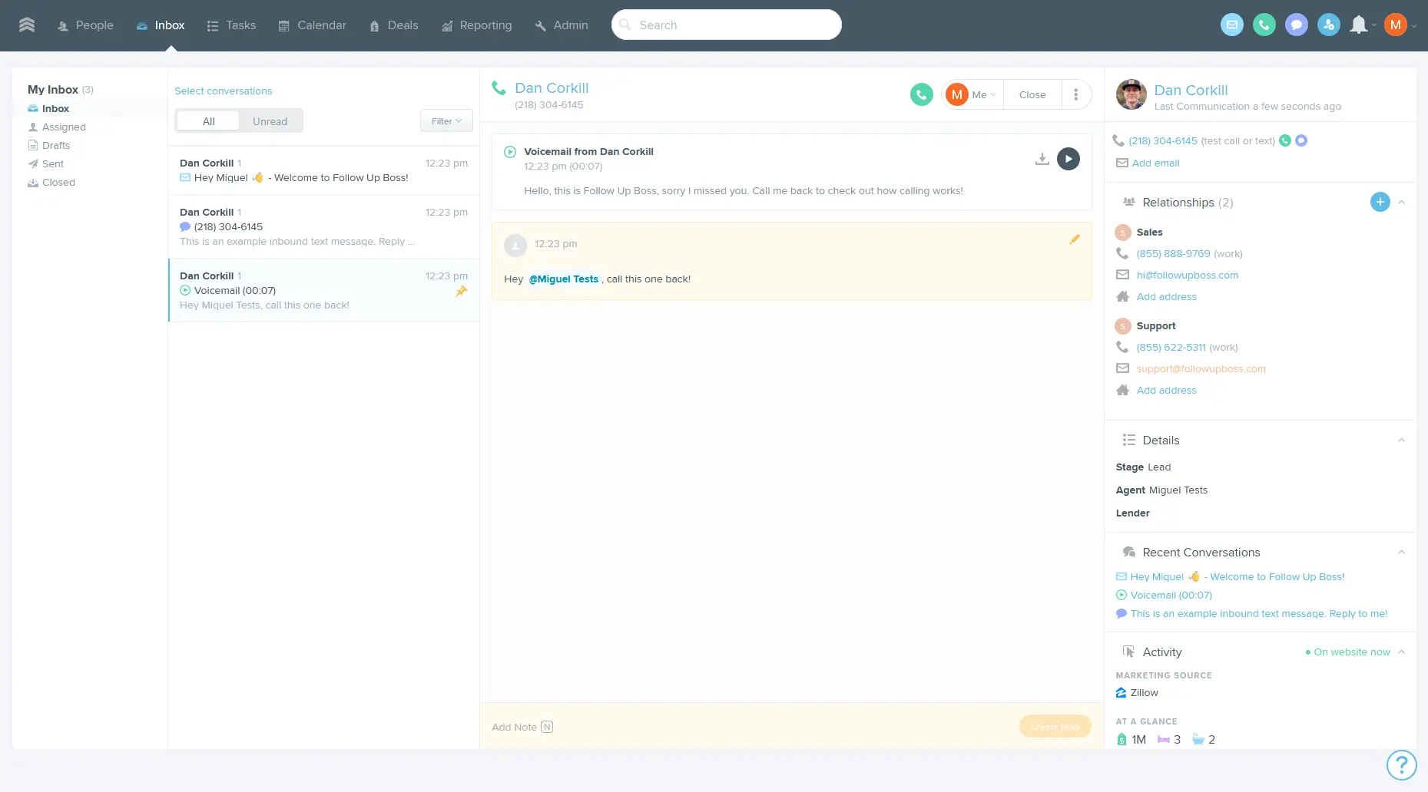Viewport: 1428px width, 792px height.
Task: Edit the note using the pencil icon
Action: point(1075,239)
